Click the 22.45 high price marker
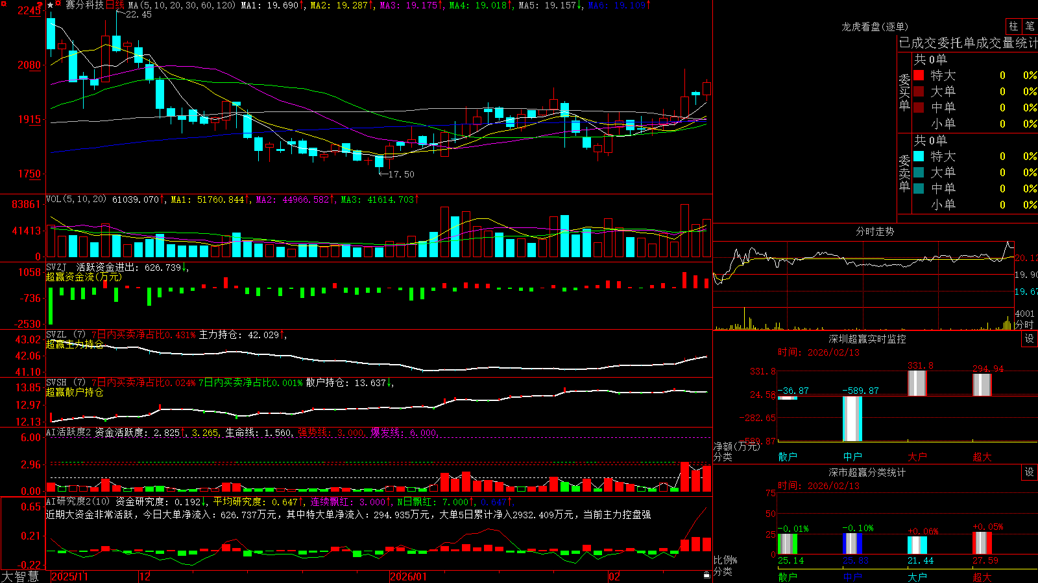The image size is (1038, 583). tap(138, 14)
